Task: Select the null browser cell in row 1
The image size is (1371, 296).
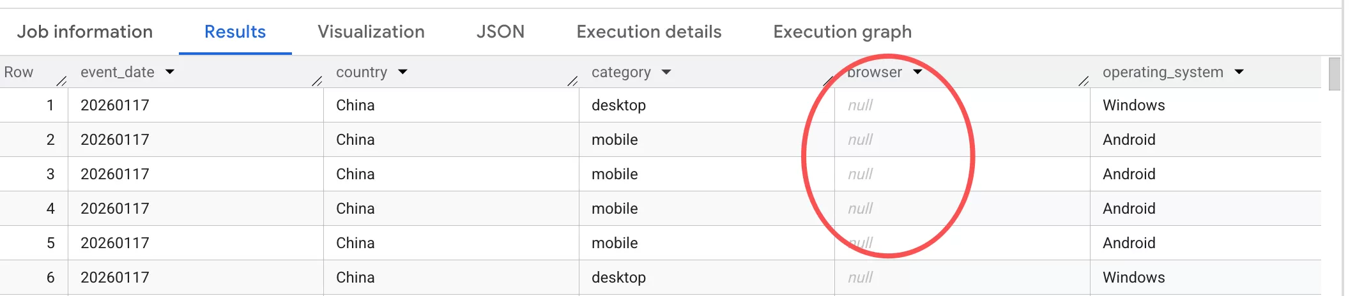Action: (860, 105)
